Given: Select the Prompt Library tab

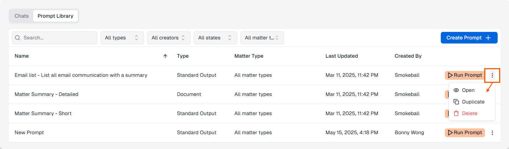Looking at the screenshot, I should [55, 16].
